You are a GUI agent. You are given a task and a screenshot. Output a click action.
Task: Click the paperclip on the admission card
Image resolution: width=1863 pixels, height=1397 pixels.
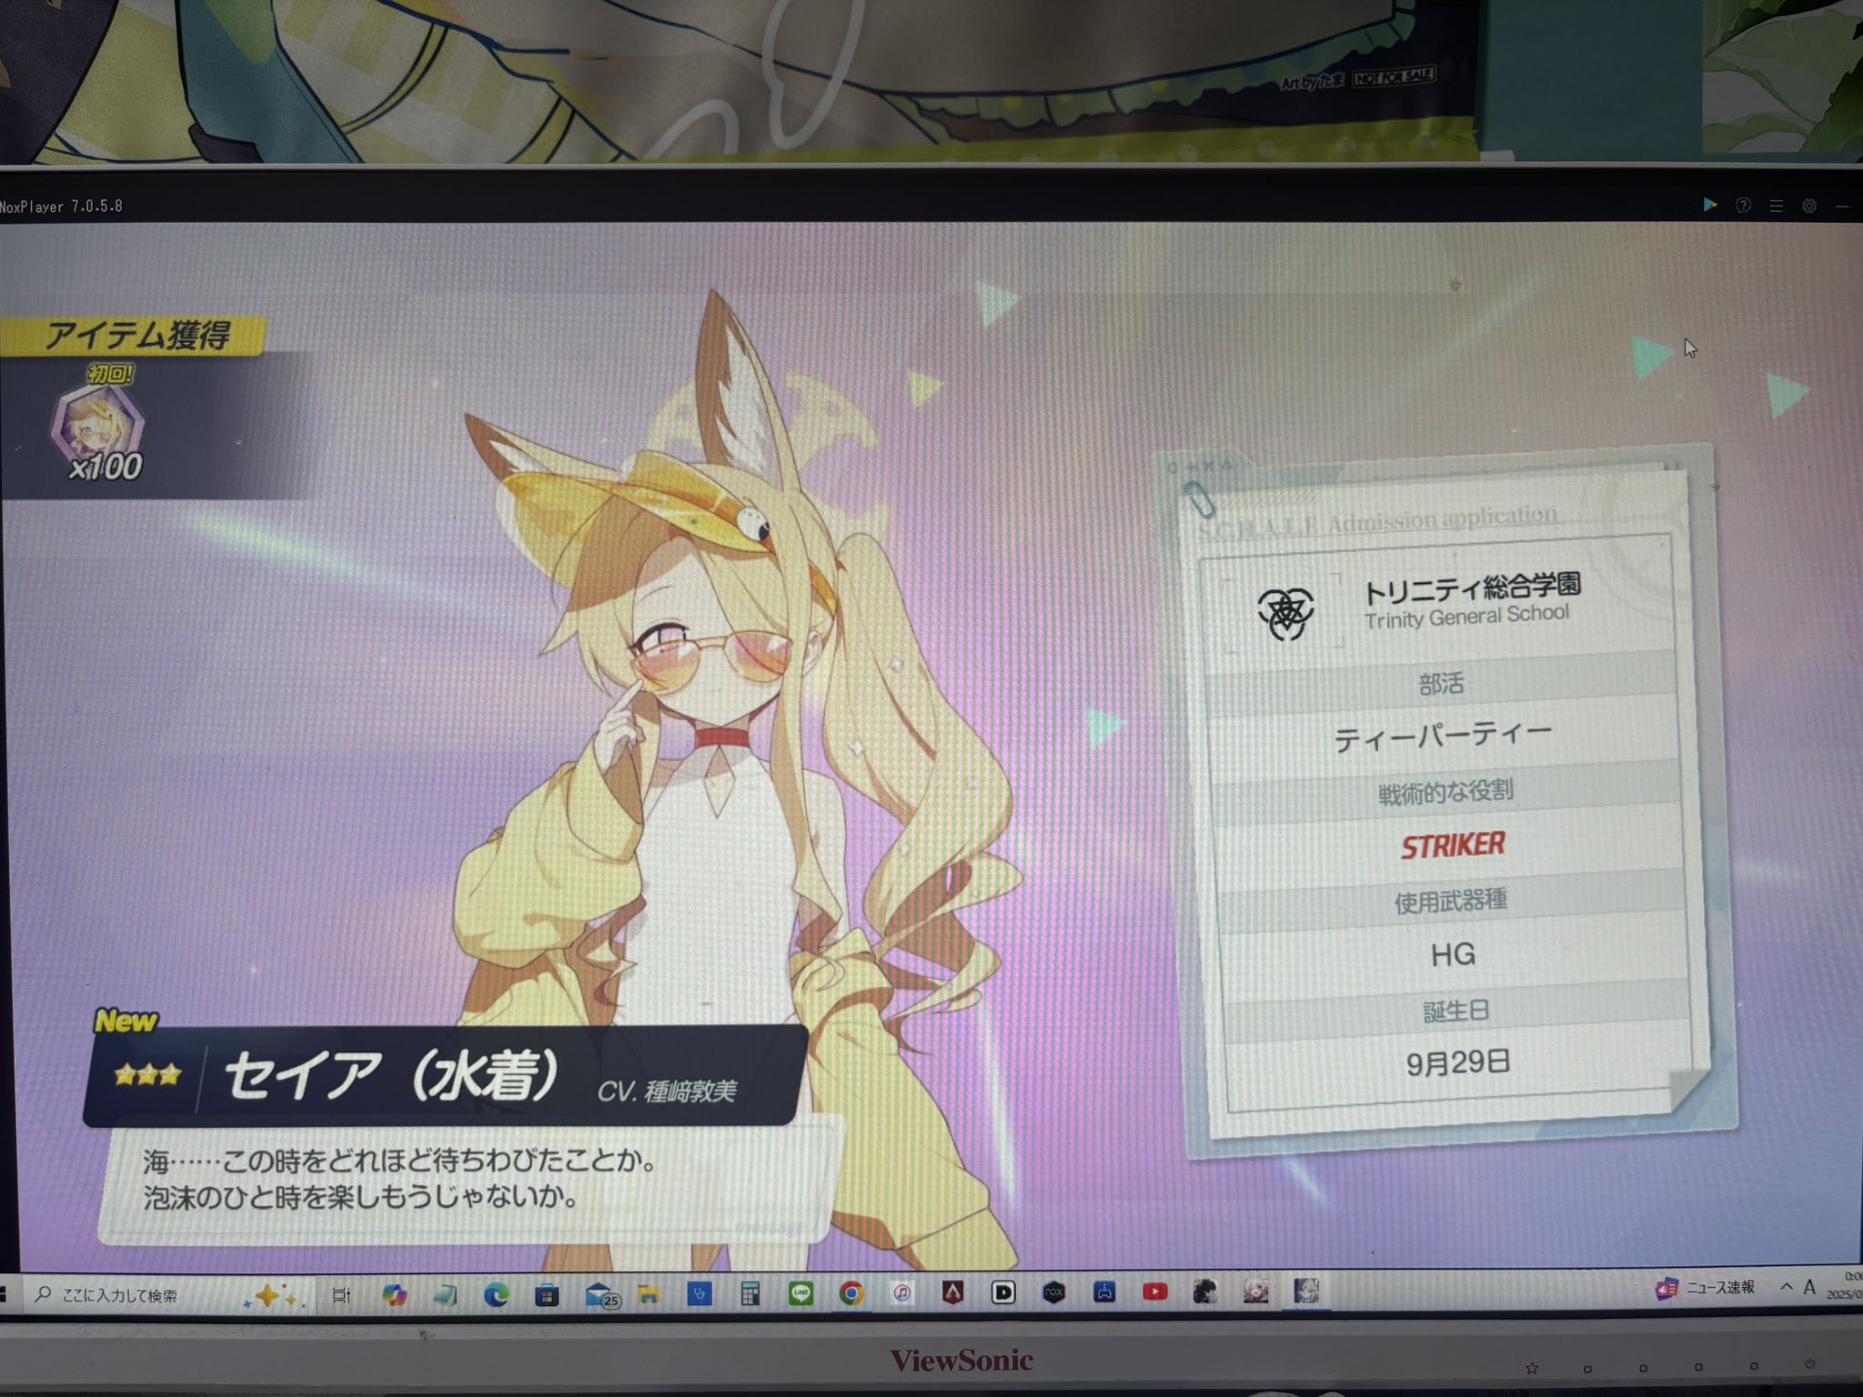[x=1199, y=499]
